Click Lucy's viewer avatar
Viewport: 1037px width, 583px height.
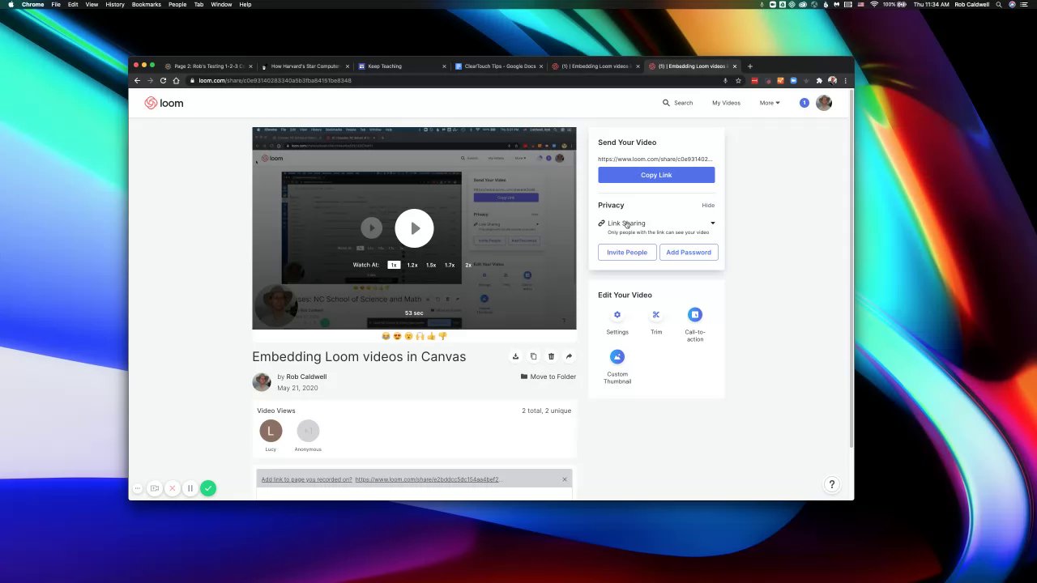(271, 432)
